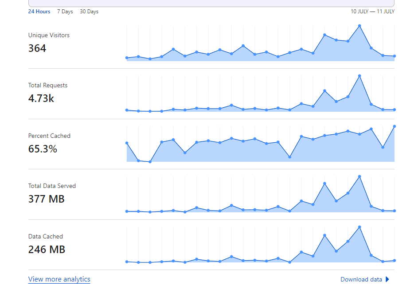Click the arrow icon beside Download data
The width and height of the screenshot is (406, 293).
tap(387, 279)
